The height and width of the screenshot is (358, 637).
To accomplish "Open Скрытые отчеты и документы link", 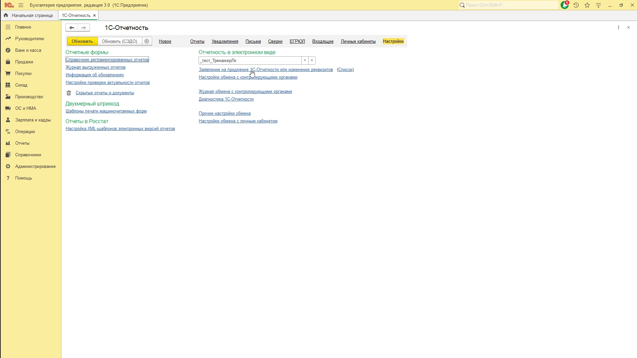I will pyautogui.click(x=105, y=93).
